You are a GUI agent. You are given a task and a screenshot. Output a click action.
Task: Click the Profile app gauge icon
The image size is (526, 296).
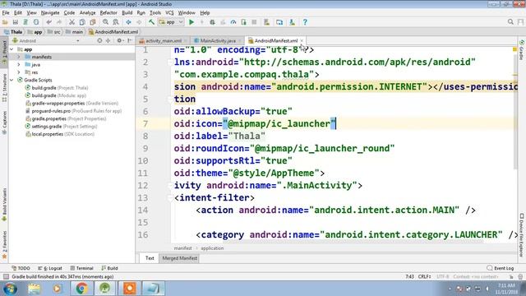tap(233, 22)
